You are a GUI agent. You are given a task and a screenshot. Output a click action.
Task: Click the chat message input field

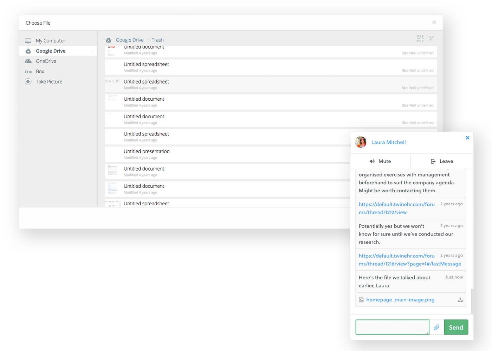[x=392, y=327]
